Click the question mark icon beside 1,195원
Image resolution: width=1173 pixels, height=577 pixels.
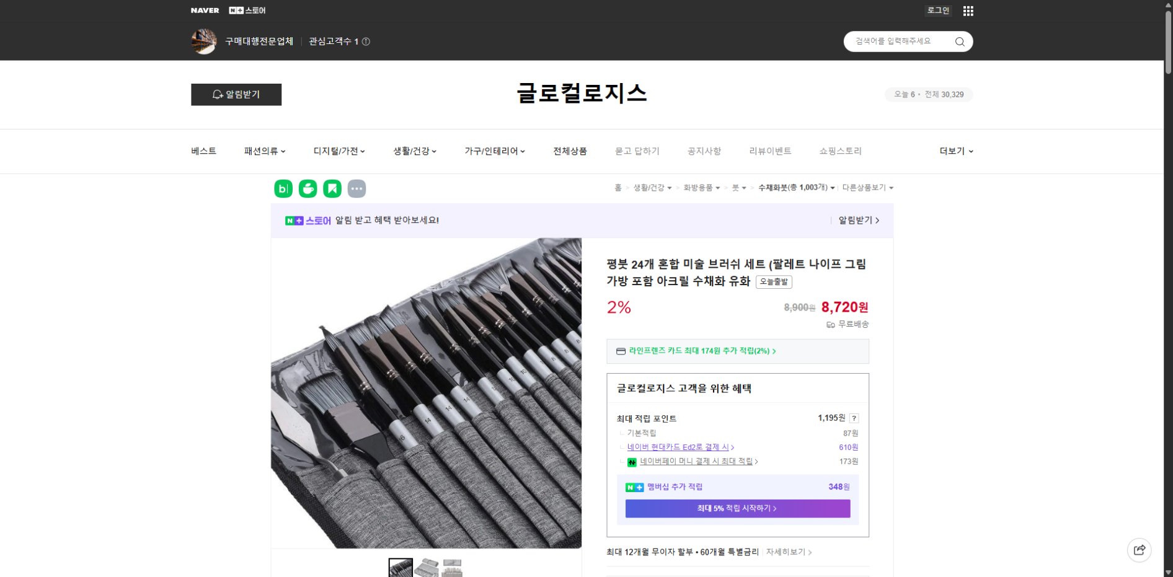tap(854, 418)
